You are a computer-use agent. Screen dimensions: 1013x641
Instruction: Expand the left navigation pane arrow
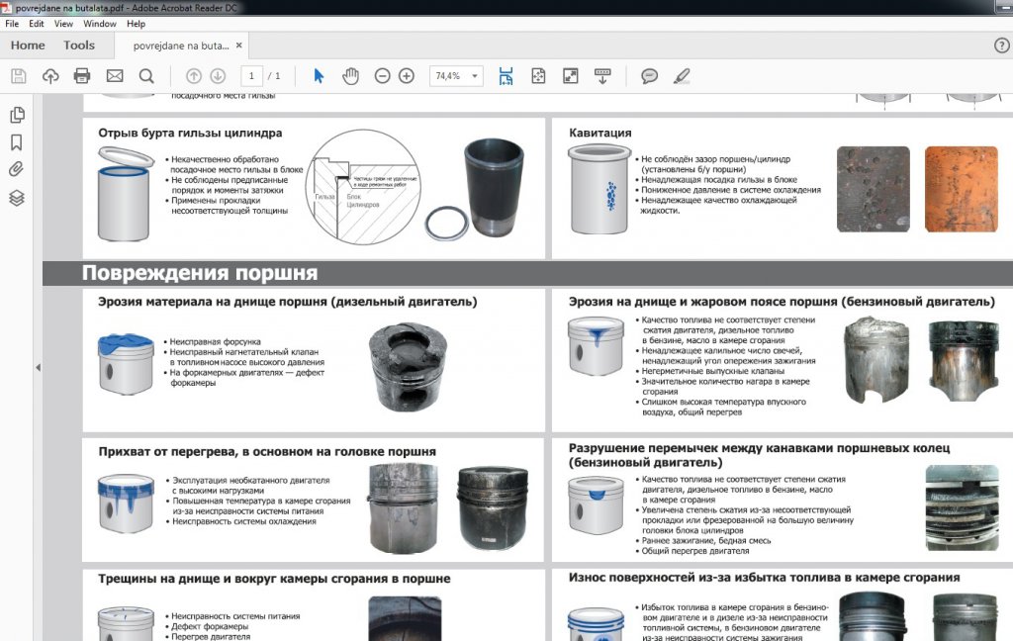38,367
